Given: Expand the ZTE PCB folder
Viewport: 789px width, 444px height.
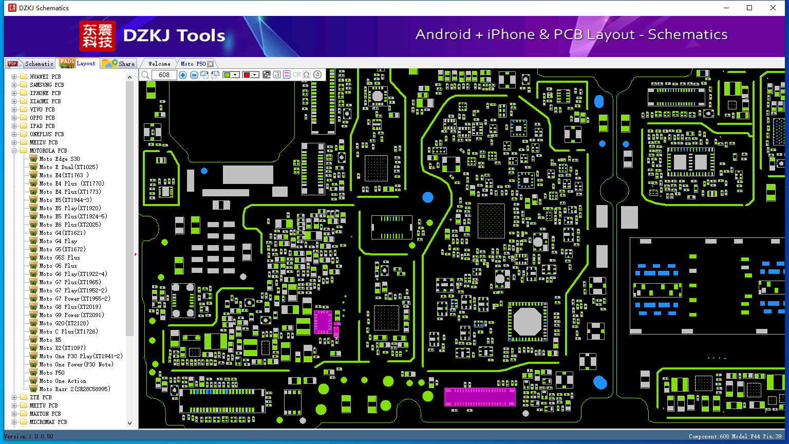Looking at the screenshot, I should click(x=14, y=397).
